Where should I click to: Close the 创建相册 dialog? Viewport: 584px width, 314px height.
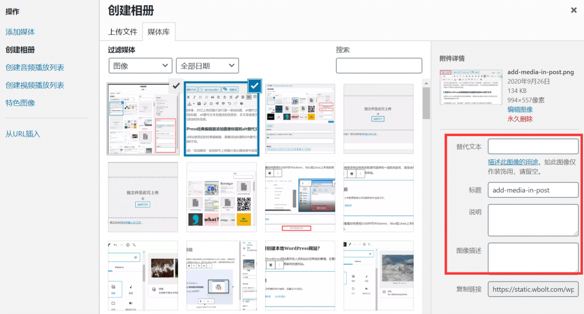pos(574,10)
